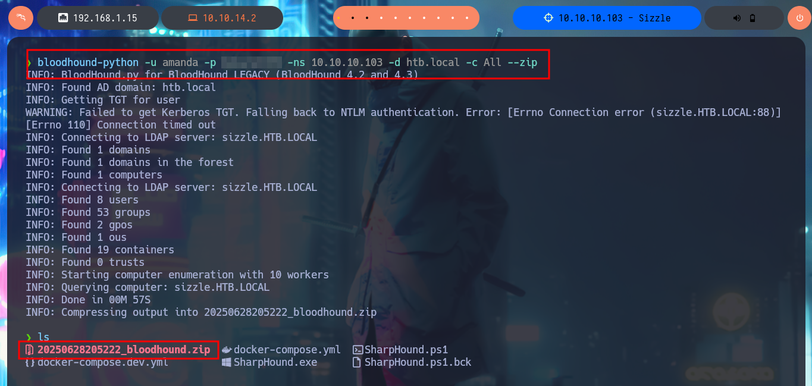Open the volume speaker icon

click(x=737, y=18)
